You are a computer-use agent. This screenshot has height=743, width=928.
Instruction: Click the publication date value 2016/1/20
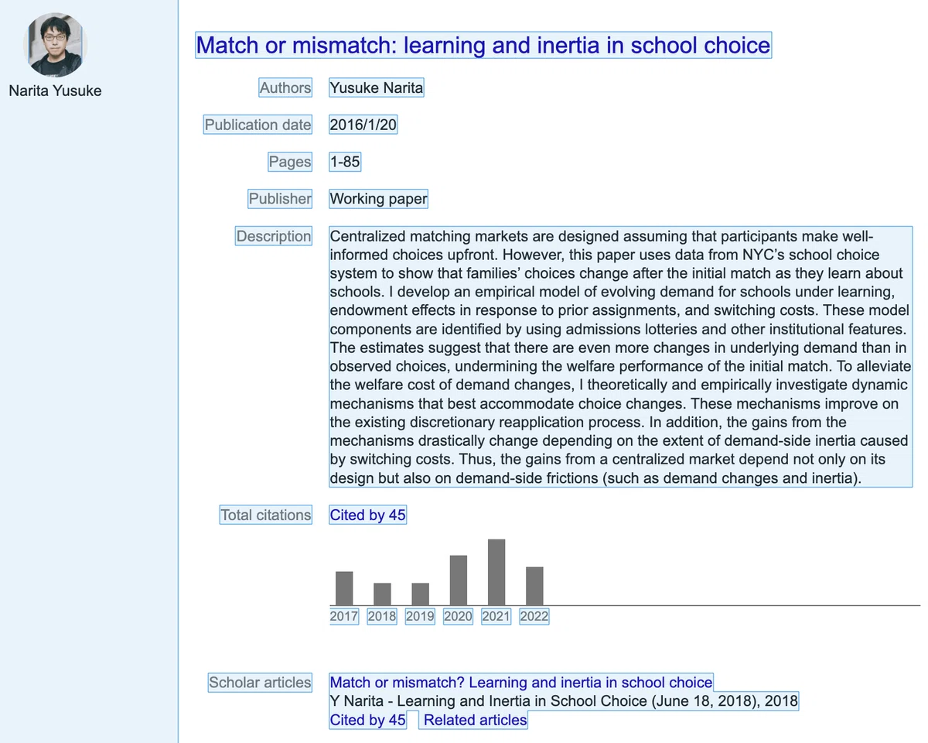click(363, 125)
